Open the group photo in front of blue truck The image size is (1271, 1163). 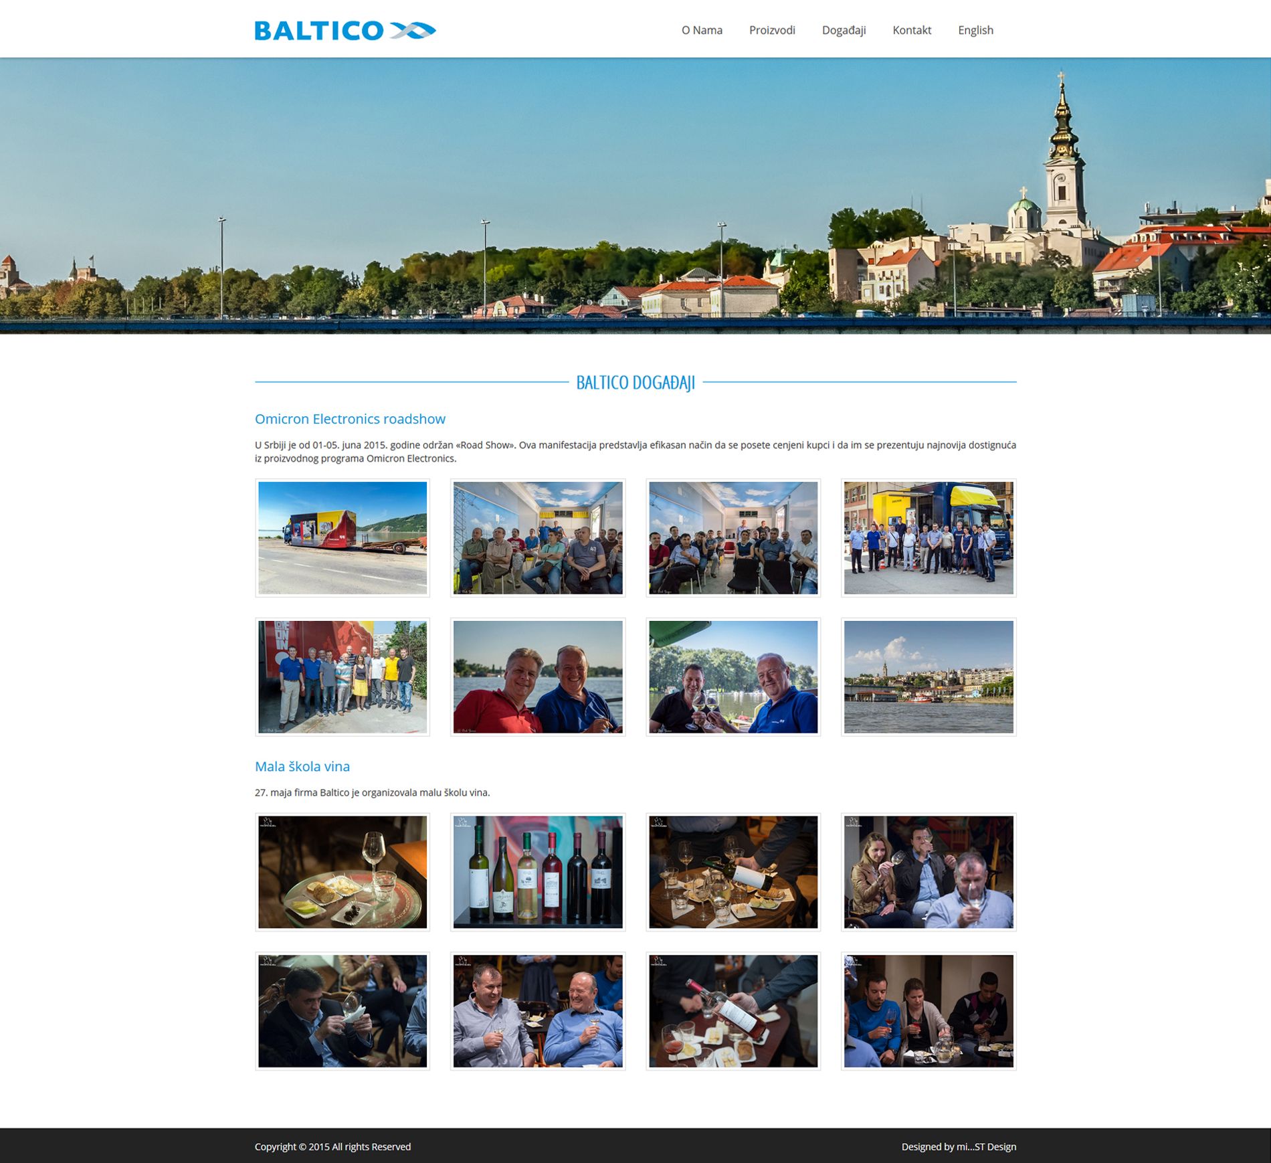point(928,538)
